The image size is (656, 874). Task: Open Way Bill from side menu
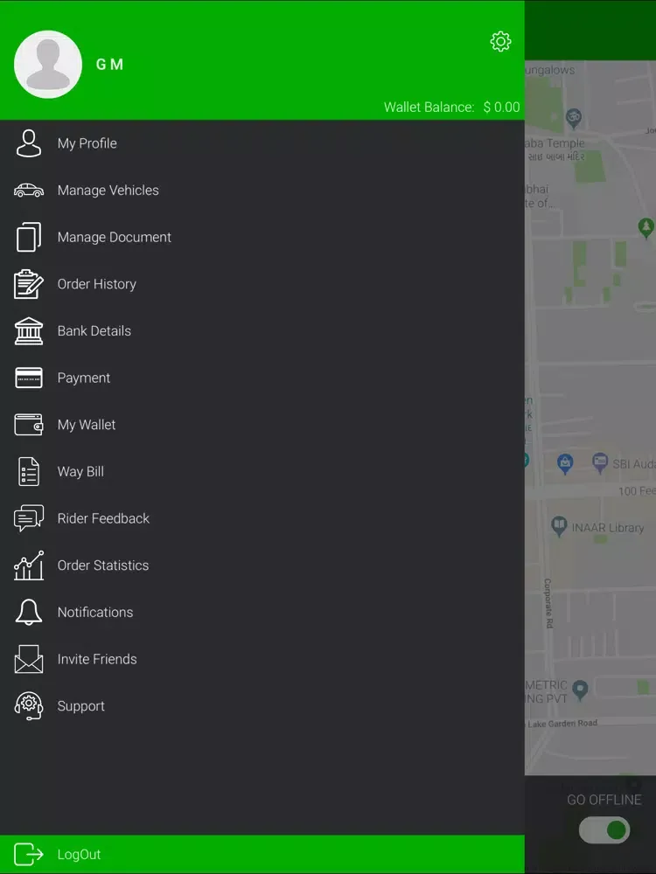pyautogui.click(x=80, y=472)
